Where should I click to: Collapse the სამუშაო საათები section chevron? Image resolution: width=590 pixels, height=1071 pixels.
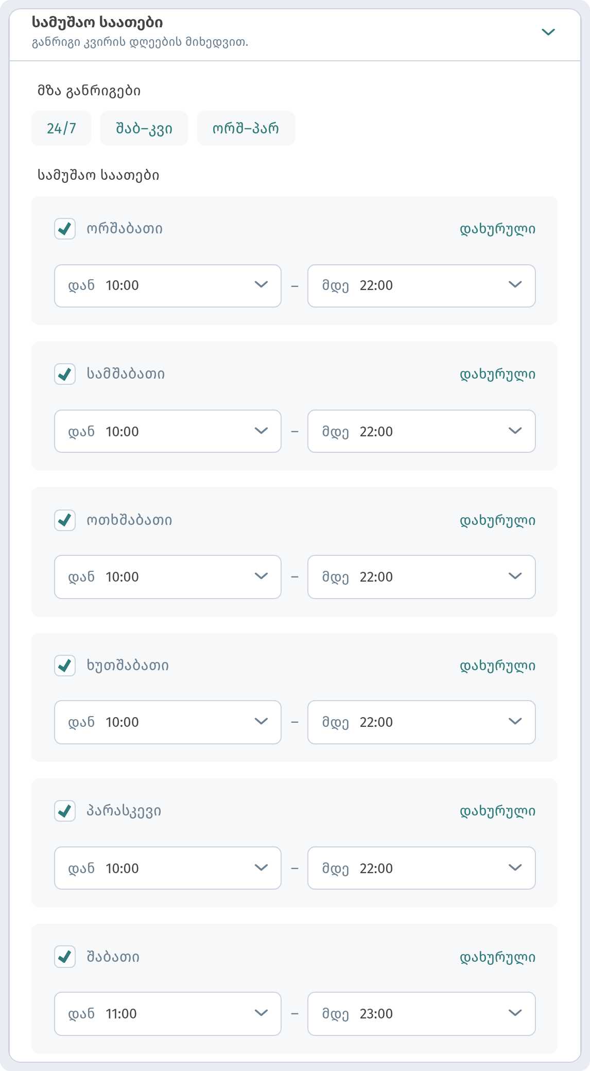[x=548, y=32]
